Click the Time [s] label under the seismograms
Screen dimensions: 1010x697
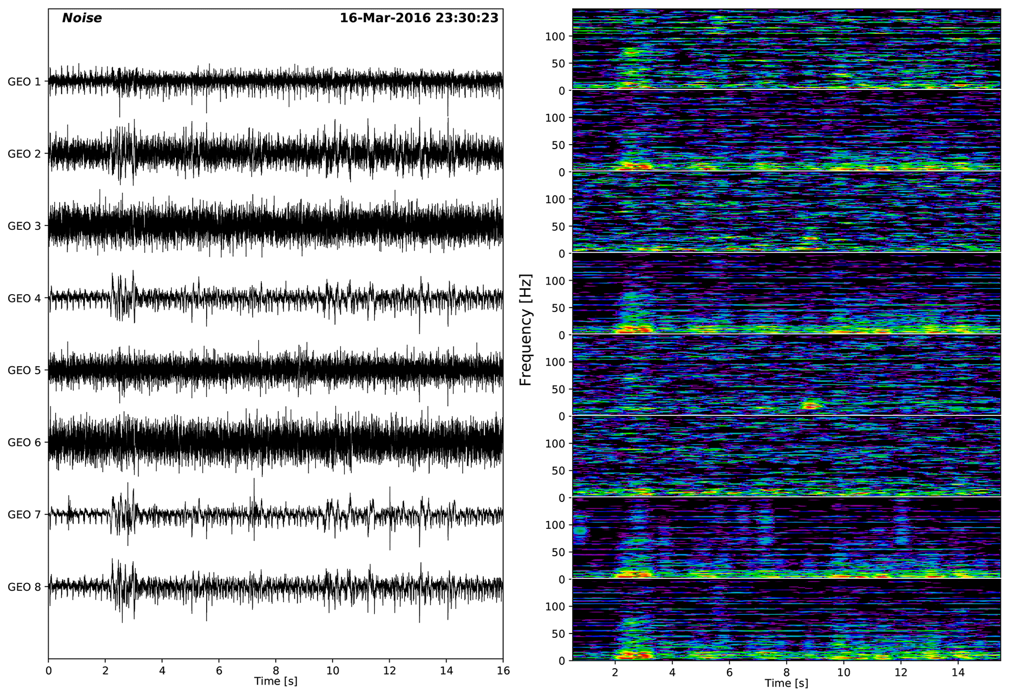[x=276, y=681]
